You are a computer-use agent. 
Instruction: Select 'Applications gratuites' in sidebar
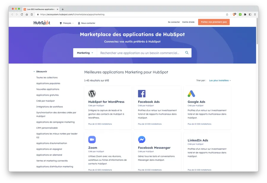[47, 95]
